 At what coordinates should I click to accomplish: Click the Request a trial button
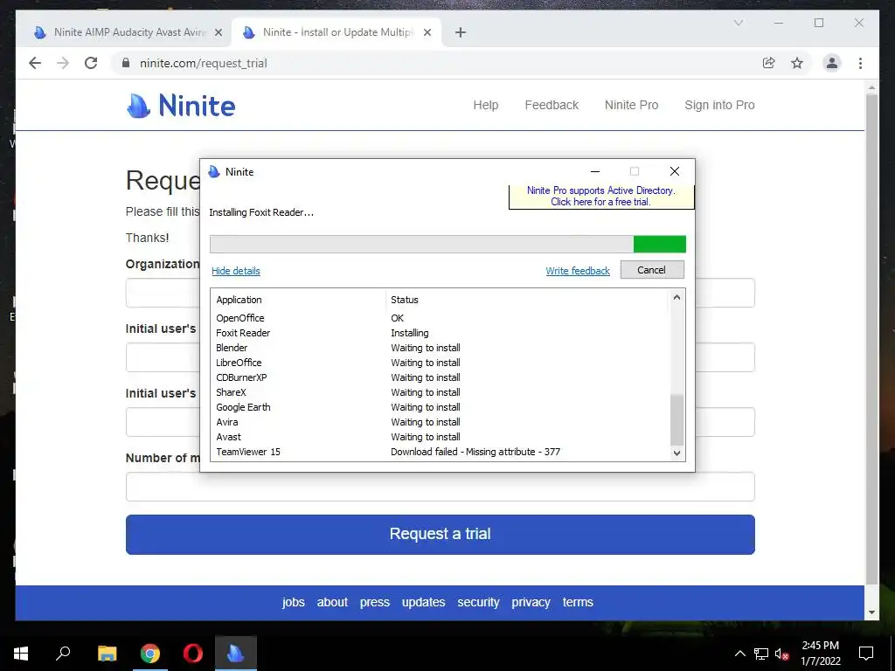441,534
